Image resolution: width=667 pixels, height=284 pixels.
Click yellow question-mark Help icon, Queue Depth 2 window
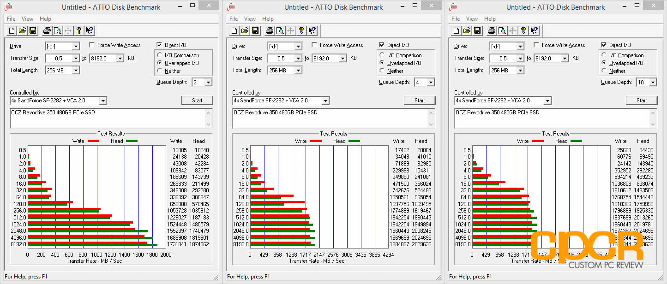click(x=79, y=31)
